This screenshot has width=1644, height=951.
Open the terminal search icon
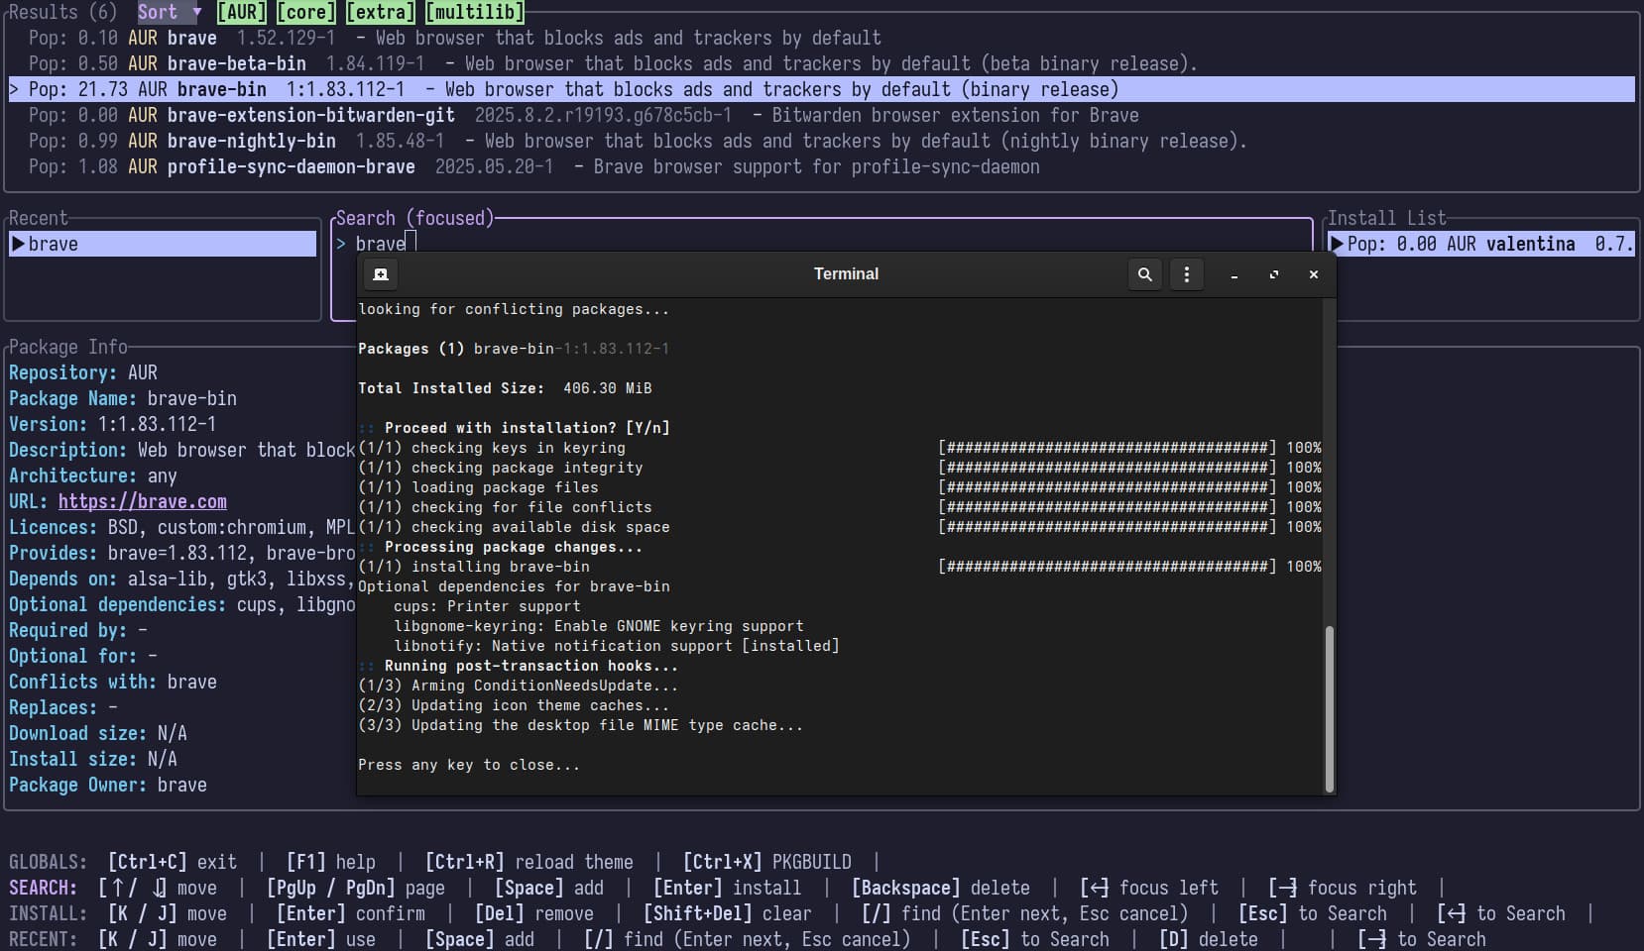[x=1145, y=274]
